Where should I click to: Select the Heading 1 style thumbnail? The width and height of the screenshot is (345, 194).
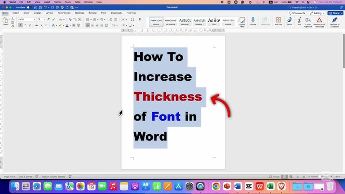point(185,22)
